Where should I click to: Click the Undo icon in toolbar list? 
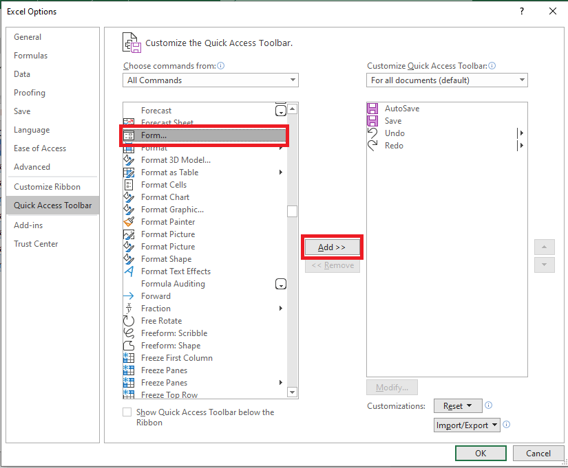pyautogui.click(x=372, y=133)
